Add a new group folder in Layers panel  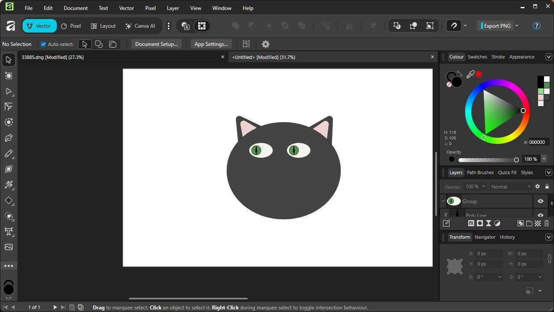coord(529,224)
